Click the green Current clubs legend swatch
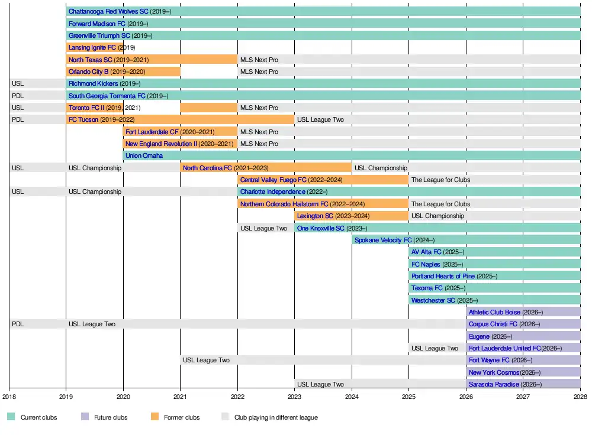The height and width of the screenshot is (435, 592). [x=11, y=417]
